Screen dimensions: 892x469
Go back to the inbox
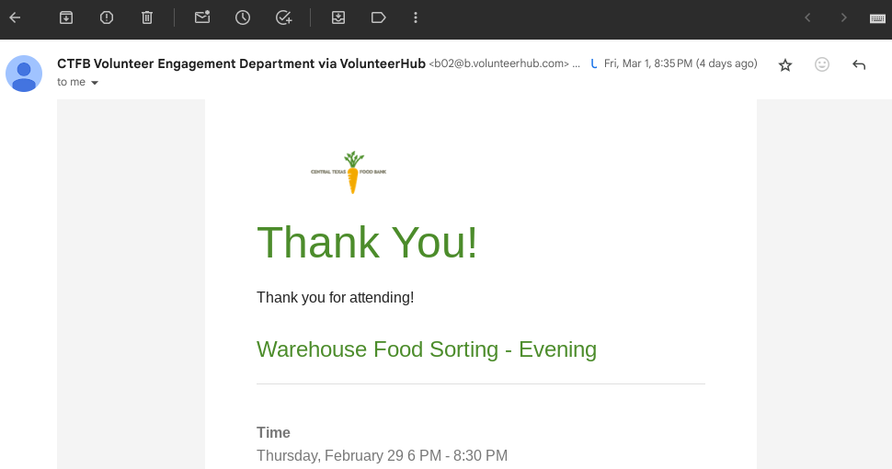(15, 17)
